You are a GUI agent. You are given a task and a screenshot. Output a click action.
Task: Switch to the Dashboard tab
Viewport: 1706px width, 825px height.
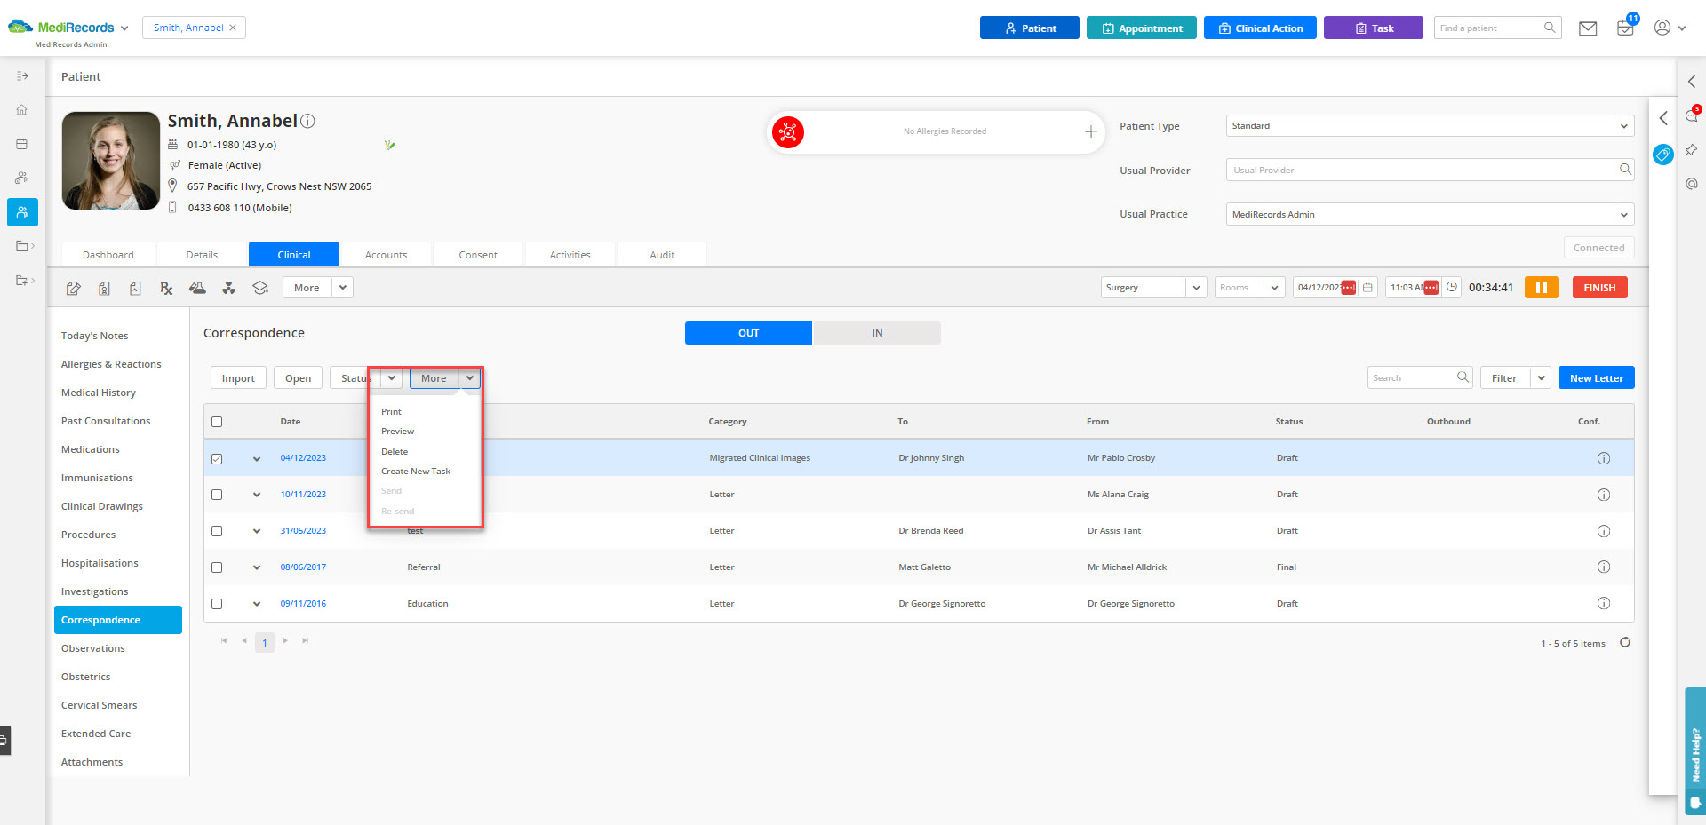point(108,255)
